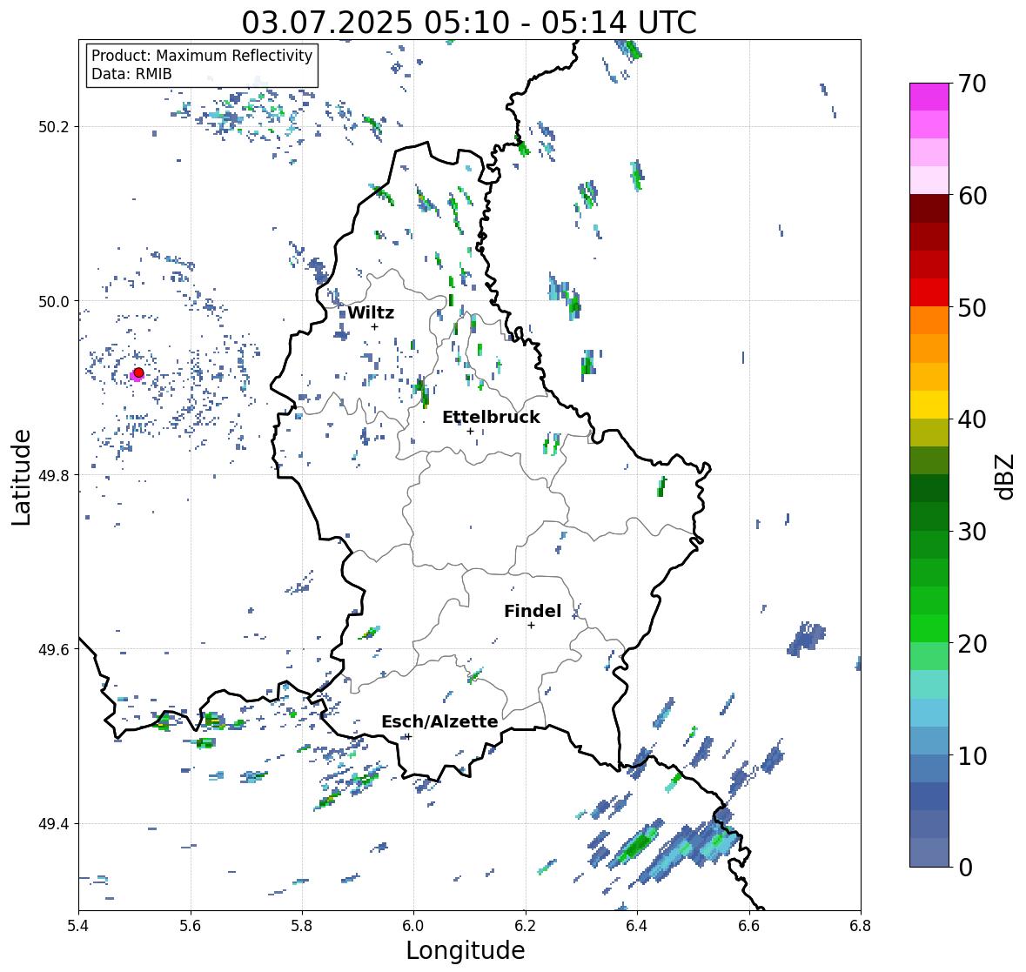
Task: Click the 5.6 longitude tick label
Action: tap(191, 925)
